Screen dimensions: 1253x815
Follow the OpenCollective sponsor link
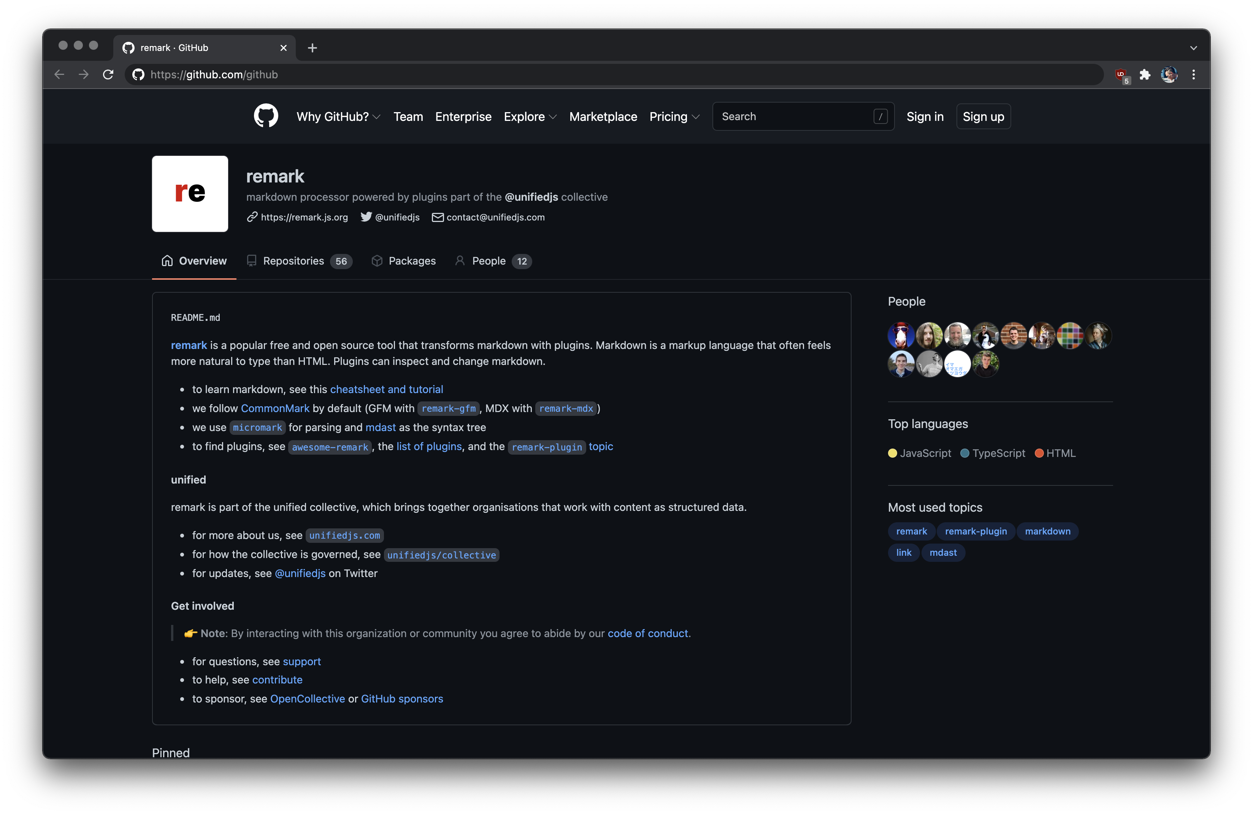307,699
